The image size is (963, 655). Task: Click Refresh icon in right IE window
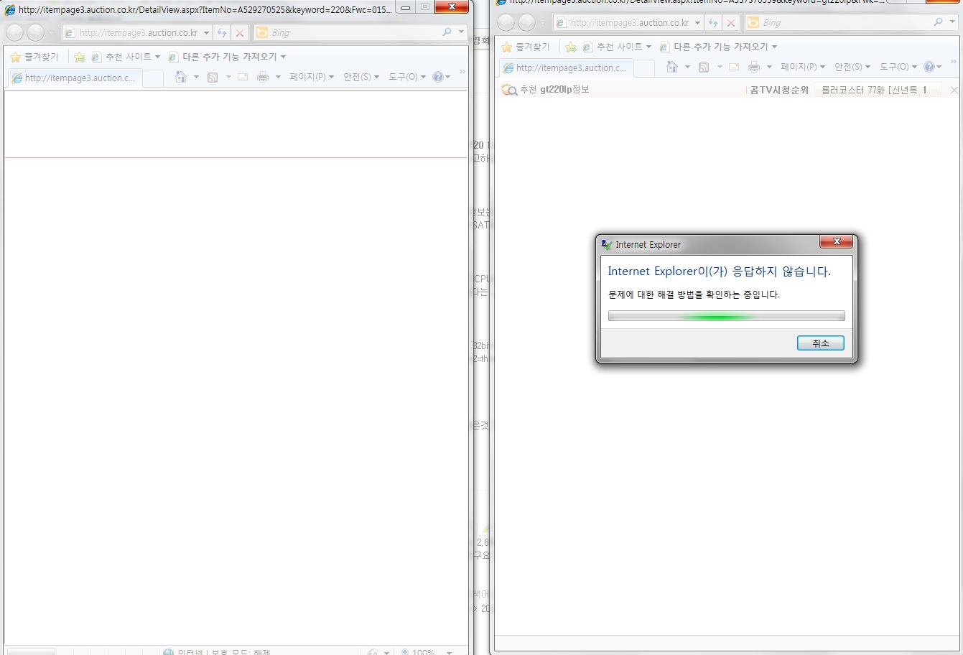713,23
